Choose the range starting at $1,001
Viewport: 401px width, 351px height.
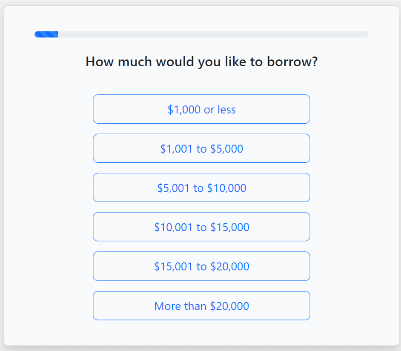tap(201, 148)
